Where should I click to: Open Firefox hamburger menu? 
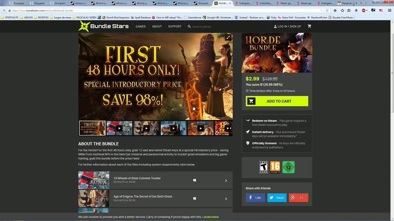tap(389, 10)
